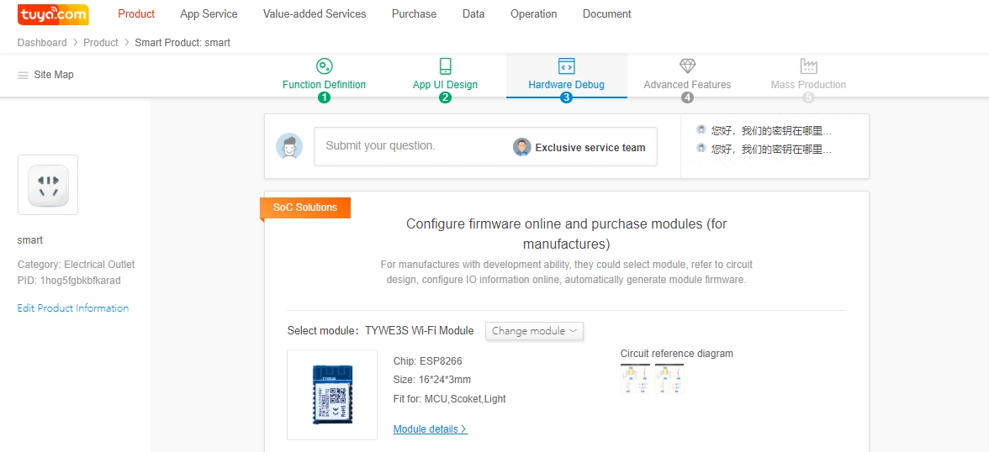989x452 pixels.
Task: Switch to Mass Production step
Action: [809, 85]
